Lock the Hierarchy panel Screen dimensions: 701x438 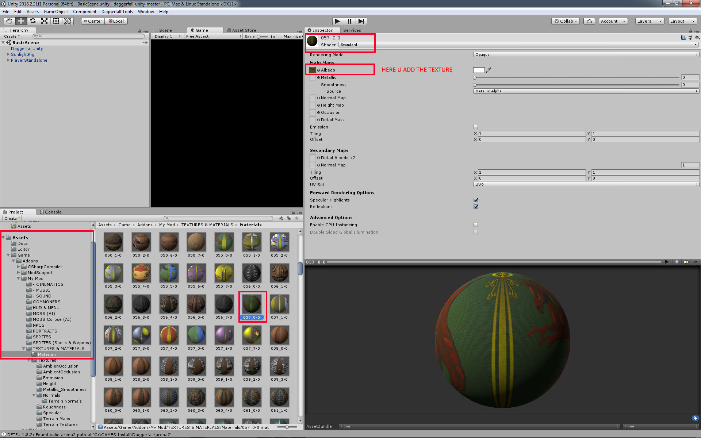click(x=139, y=31)
